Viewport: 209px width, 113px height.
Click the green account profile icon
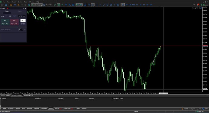point(202,5)
